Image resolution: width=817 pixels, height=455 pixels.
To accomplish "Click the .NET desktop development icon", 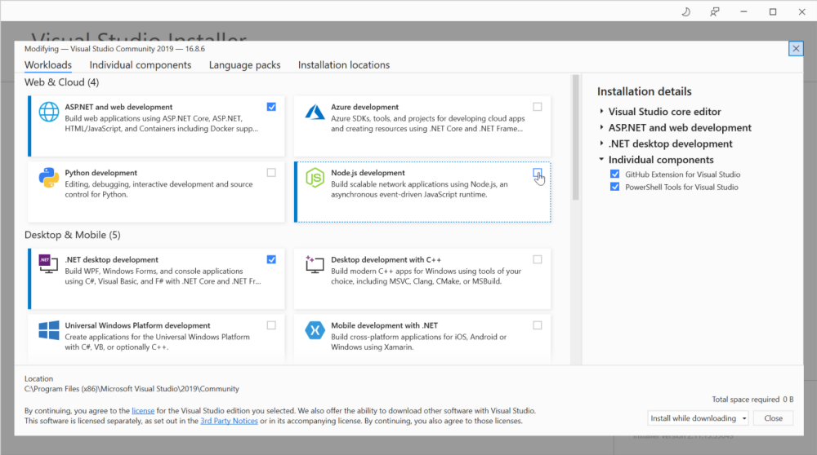I will (x=48, y=263).
